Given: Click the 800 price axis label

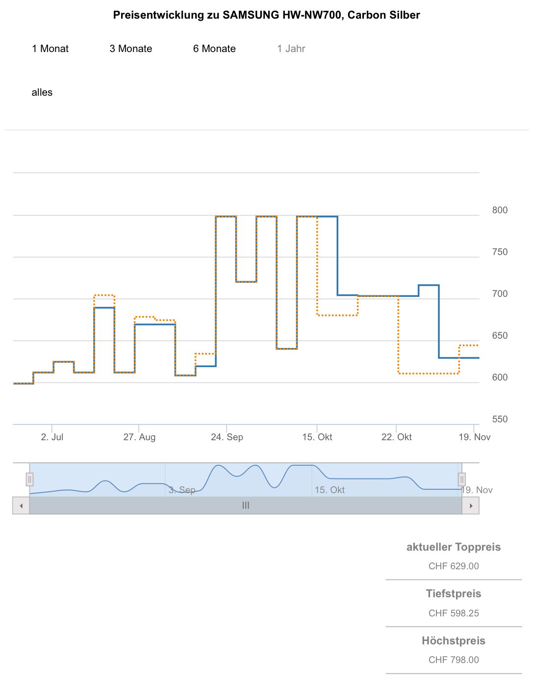Looking at the screenshot, I should click(500, 210).
